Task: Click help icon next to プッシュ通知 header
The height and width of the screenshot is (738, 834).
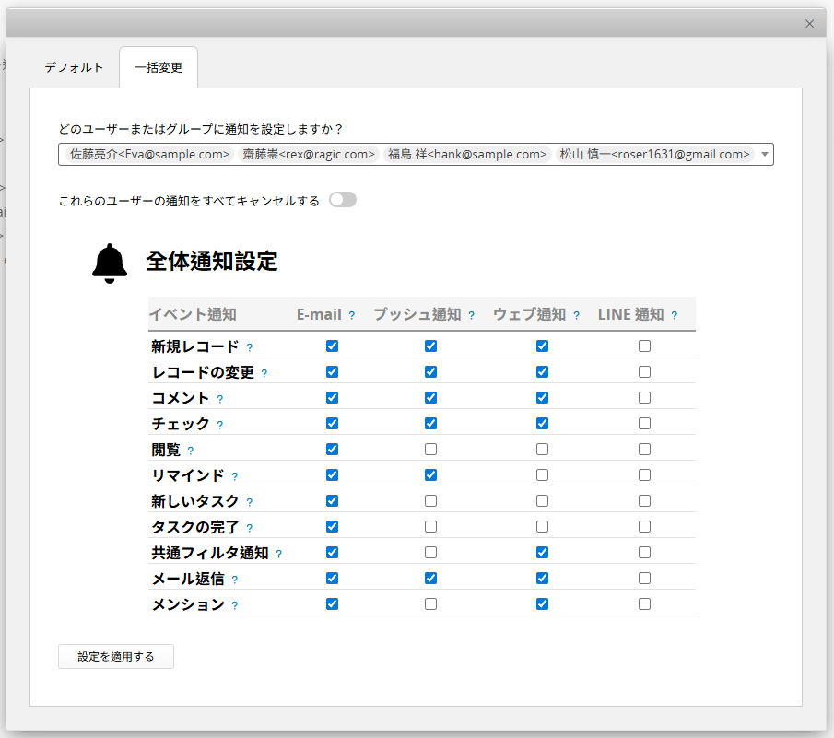Action: click(471, 315)
